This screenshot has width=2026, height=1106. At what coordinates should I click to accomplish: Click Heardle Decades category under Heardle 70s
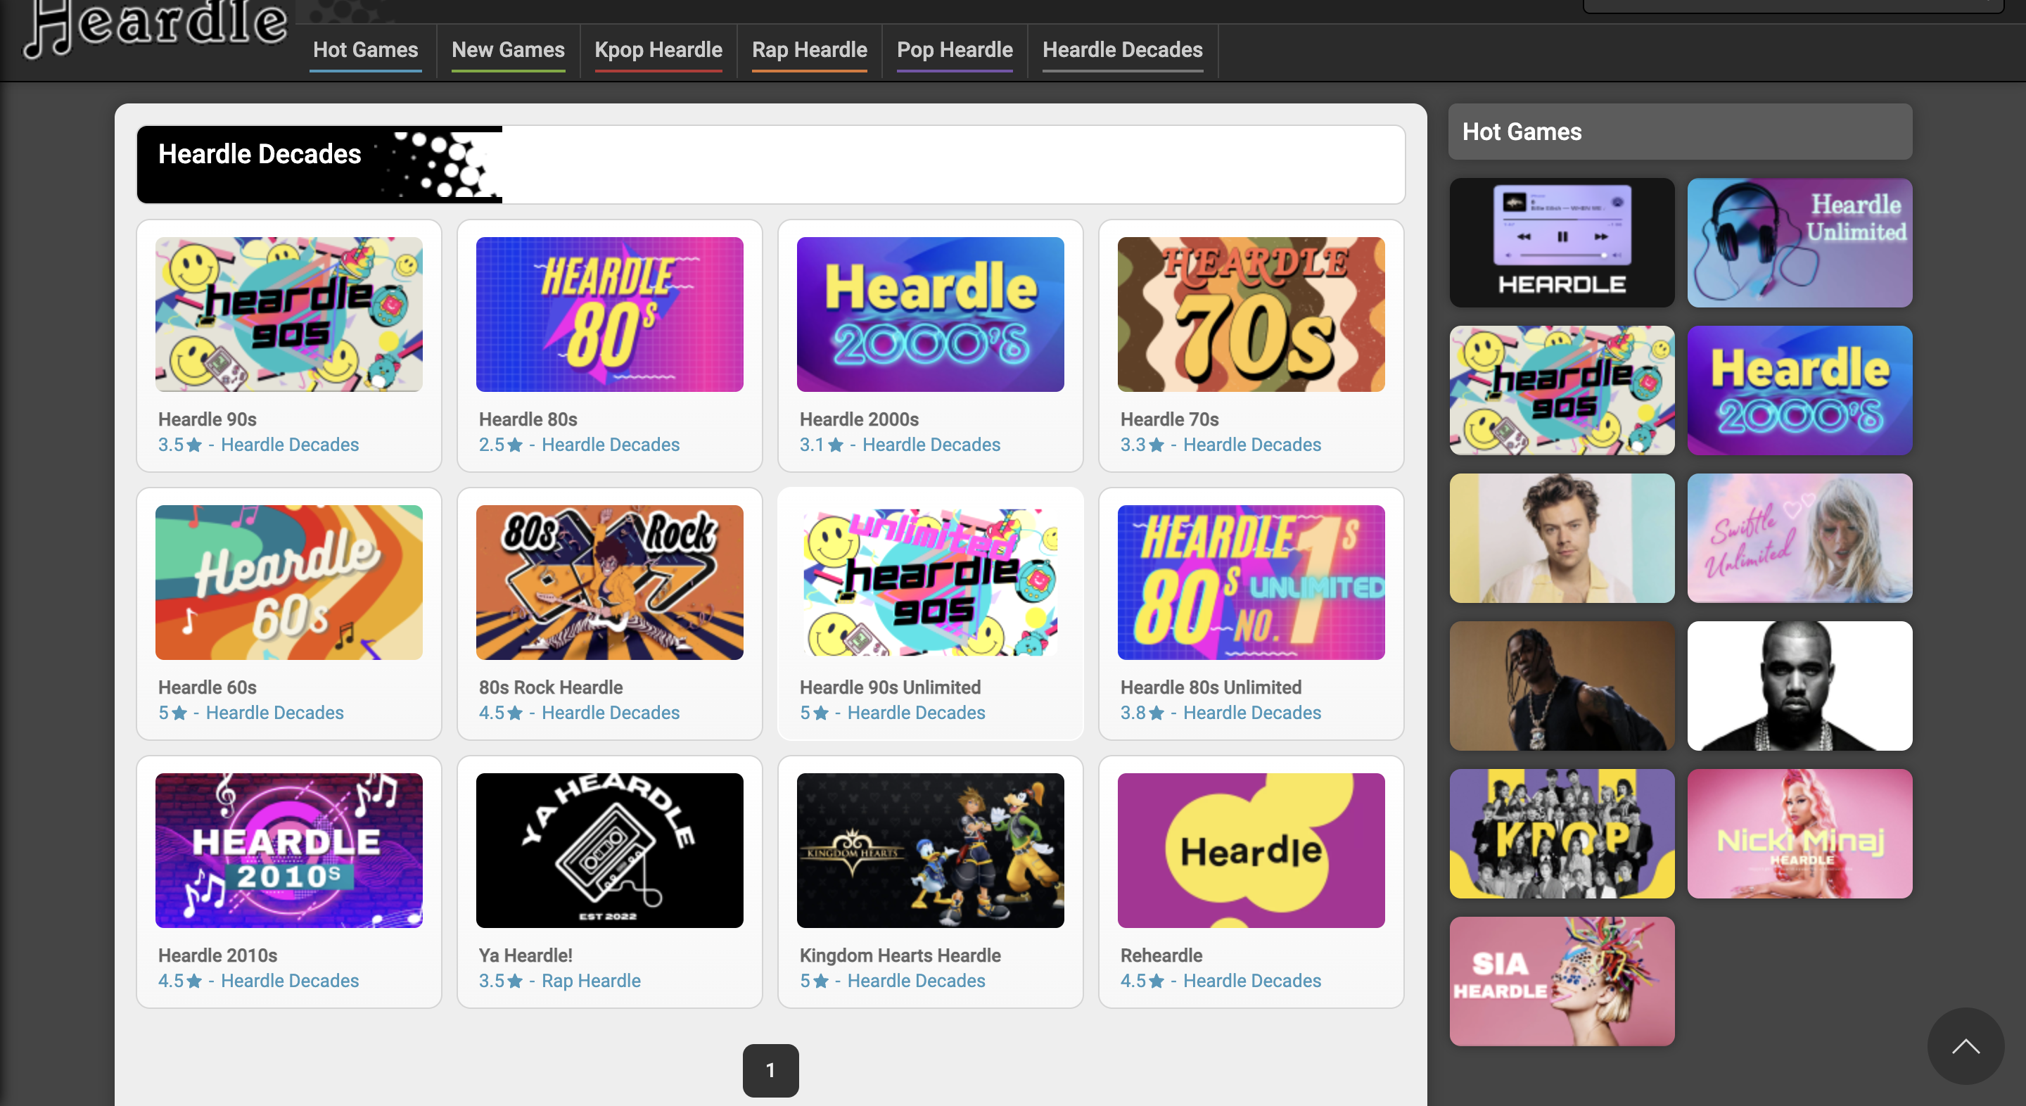[1252, 445]
